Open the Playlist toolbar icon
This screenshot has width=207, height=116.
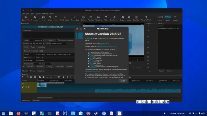pos(91,18)
